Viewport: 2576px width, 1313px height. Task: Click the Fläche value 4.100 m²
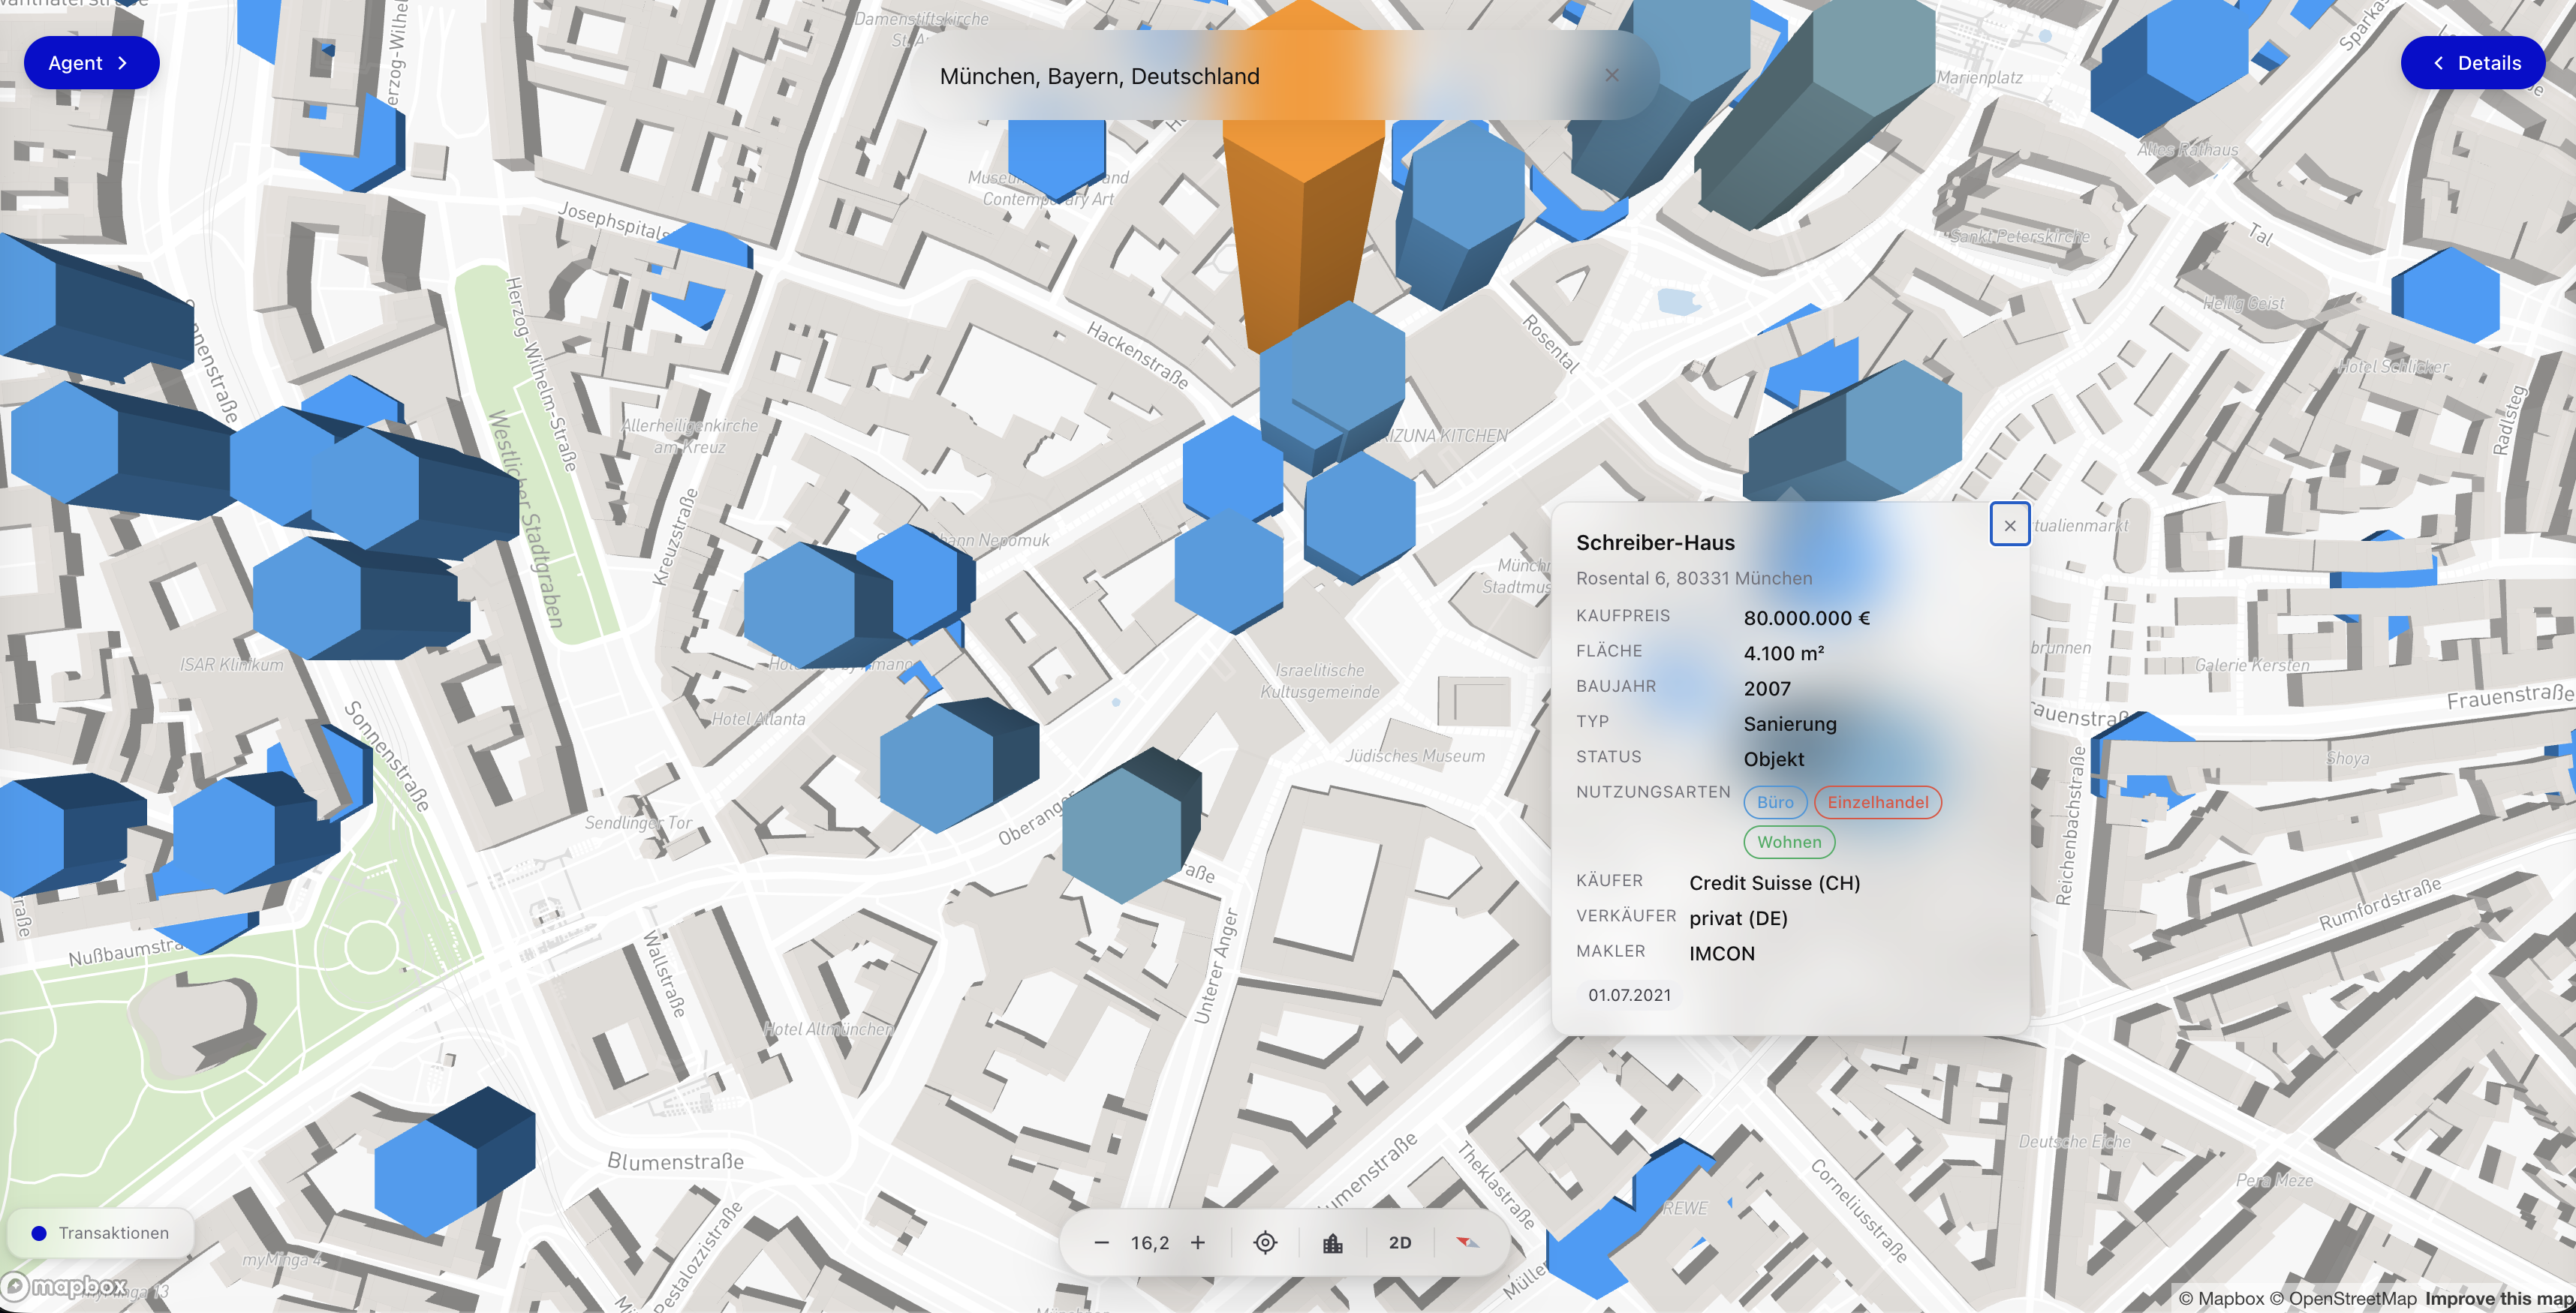(x=1783, y=653)
